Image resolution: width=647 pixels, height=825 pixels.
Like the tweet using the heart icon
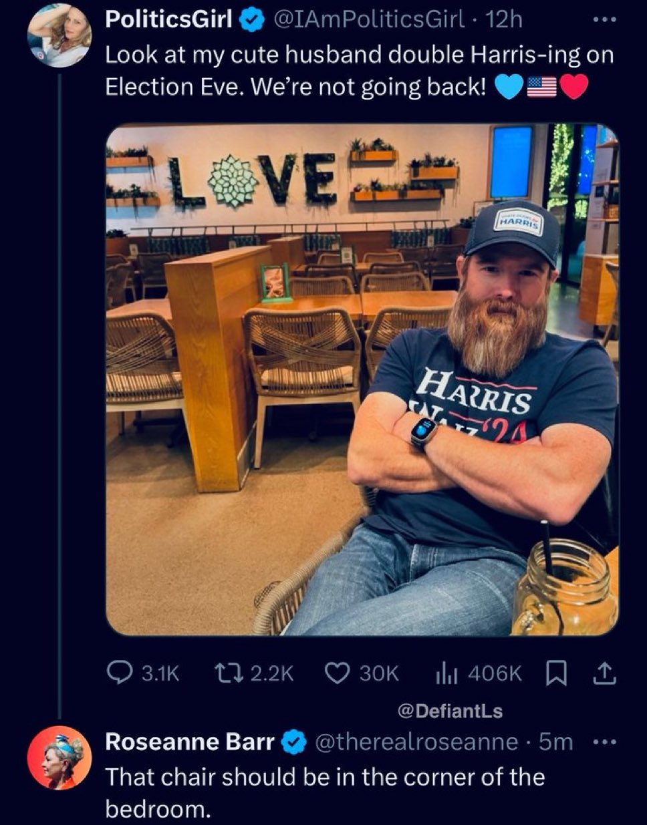pyautogui.click(x=336, y=673)
